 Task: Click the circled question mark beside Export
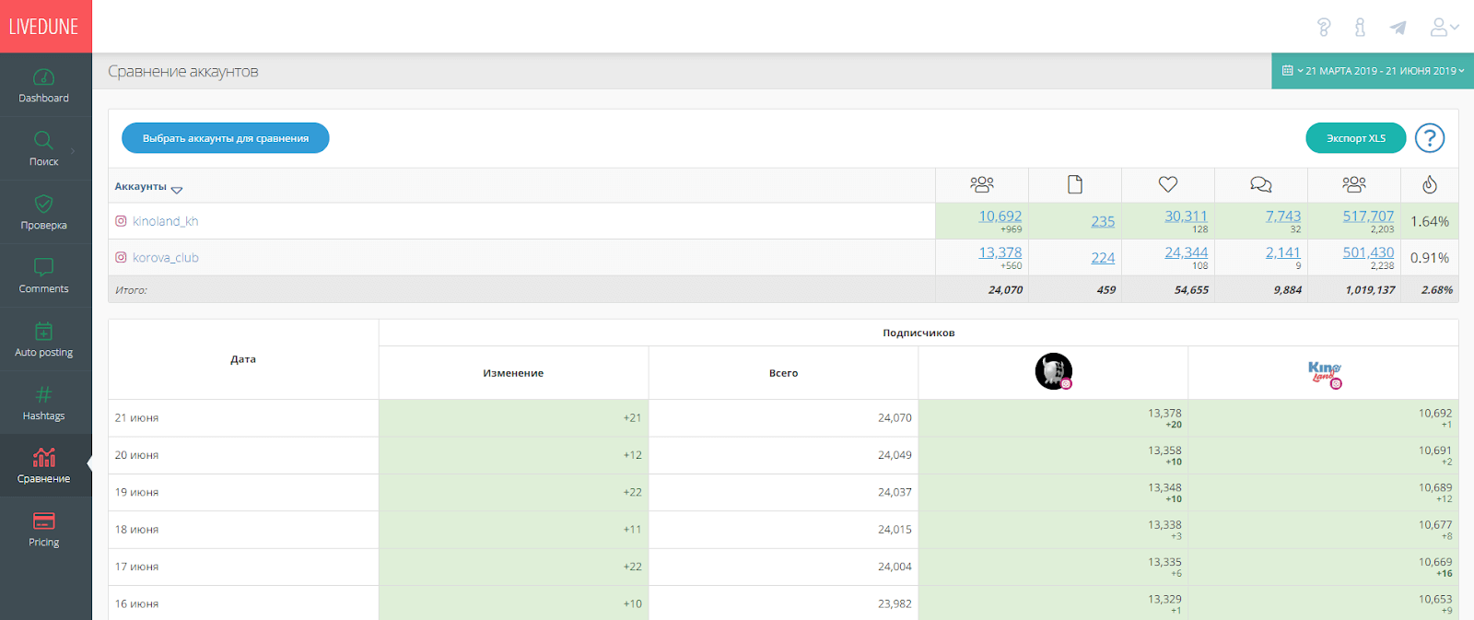[1429, 138]
